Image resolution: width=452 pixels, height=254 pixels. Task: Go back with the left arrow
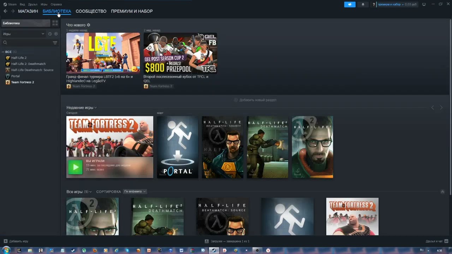point(5,11)
